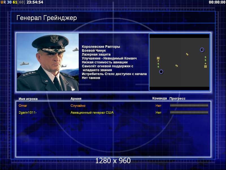This screenshot has width=226, height=170.
Task: Click the 'Королевские Рапторы' ability line
Action: point(101,46)
